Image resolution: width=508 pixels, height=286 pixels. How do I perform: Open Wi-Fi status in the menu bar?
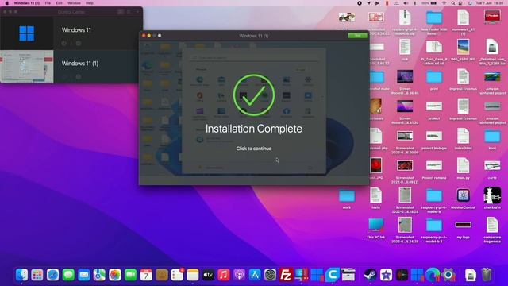click(444, 3)
